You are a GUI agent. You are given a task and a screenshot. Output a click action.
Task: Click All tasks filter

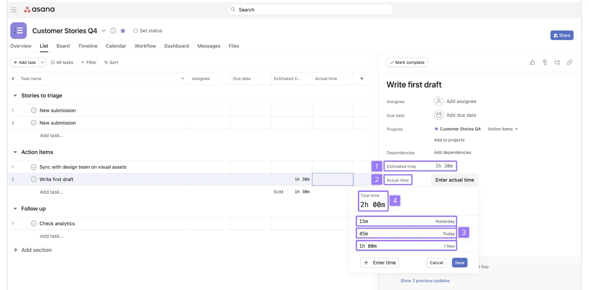pyautogui.click(x=62, y=62)
